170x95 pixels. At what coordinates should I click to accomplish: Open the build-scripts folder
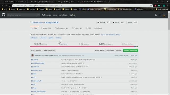coord(37,70)
